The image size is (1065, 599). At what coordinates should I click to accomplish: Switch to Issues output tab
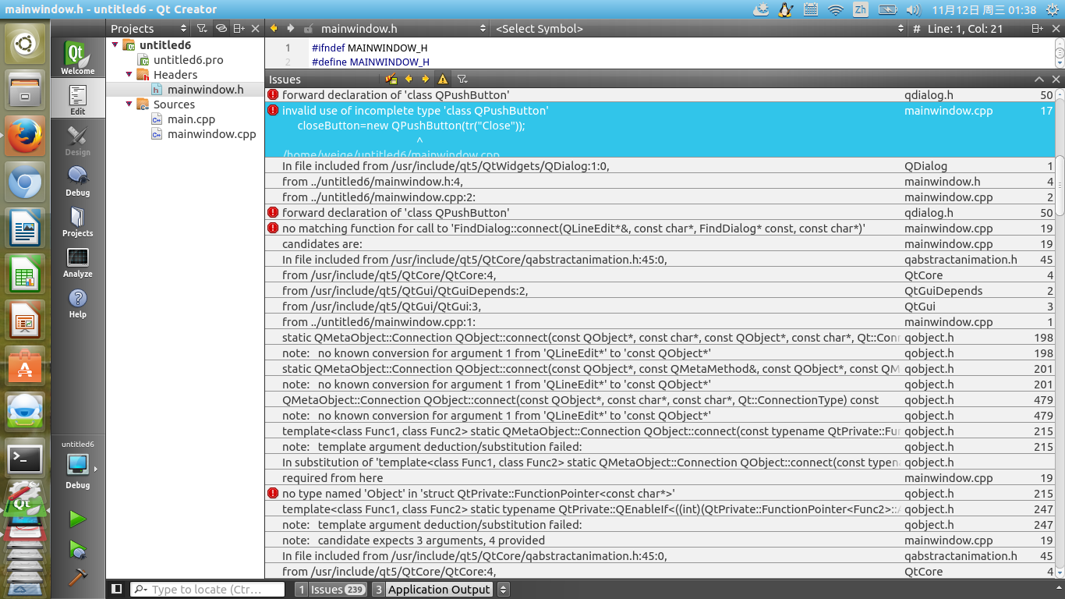pos(331,590)
